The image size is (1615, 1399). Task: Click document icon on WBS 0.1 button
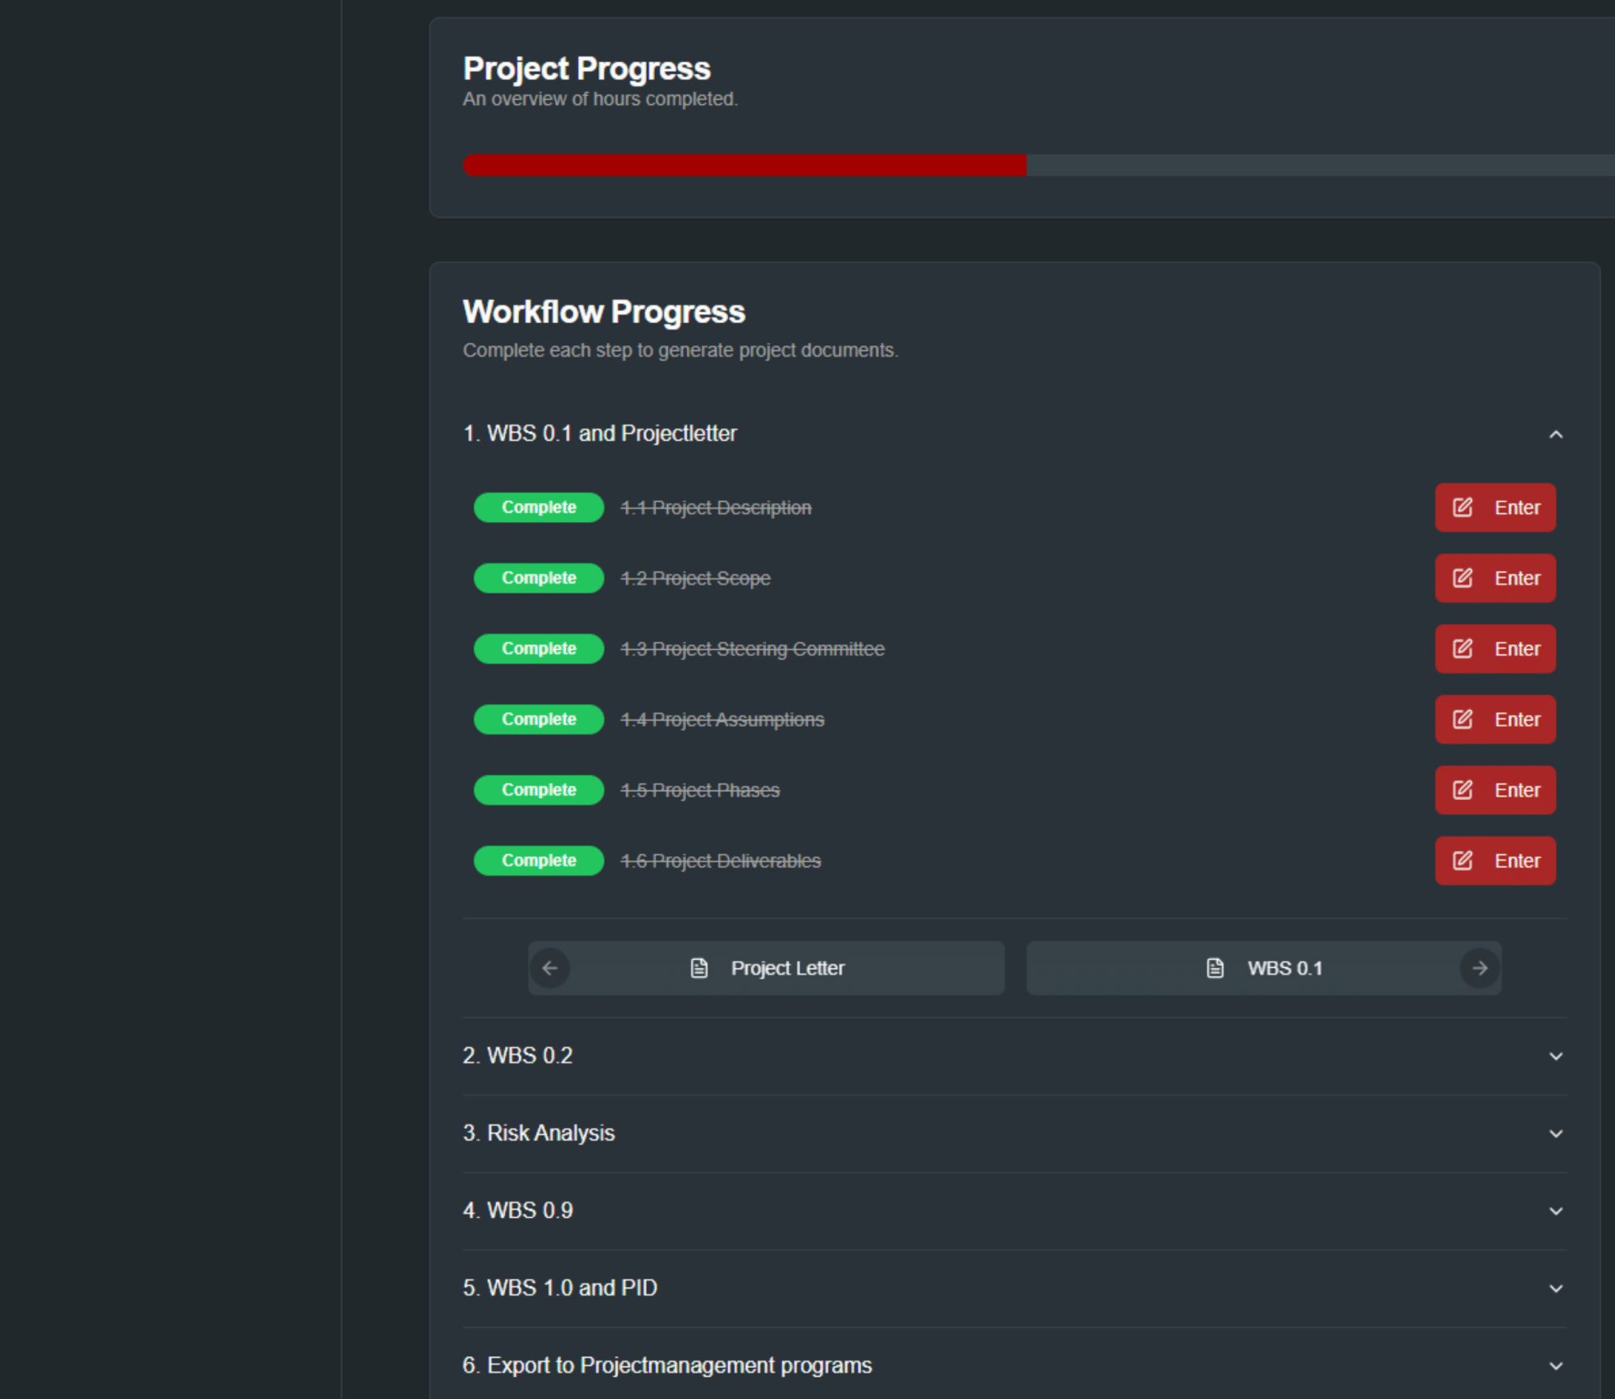(x=1215, y=968)
